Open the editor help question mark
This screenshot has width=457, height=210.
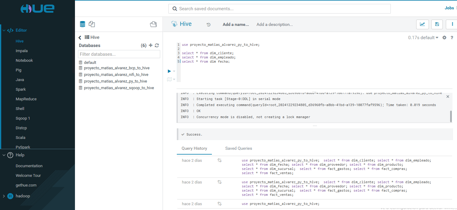click(452, 38)
